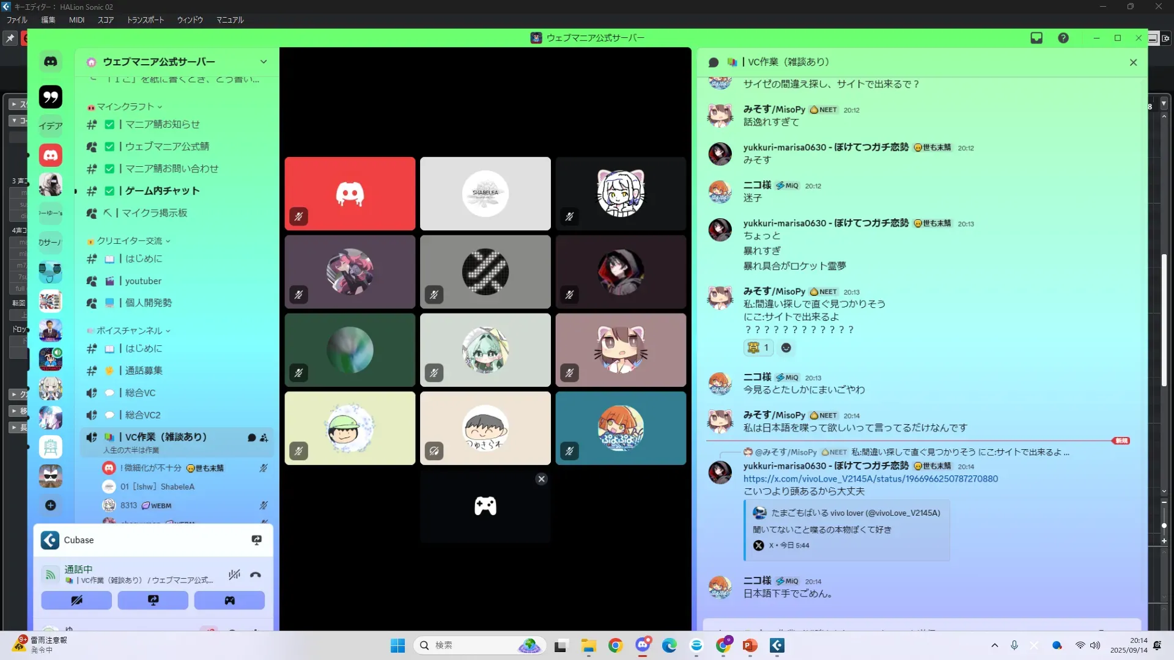This screenshot has height=660, width=1174.
Task: Close the VC作業 chat side panel
Action: (1133, 62)
